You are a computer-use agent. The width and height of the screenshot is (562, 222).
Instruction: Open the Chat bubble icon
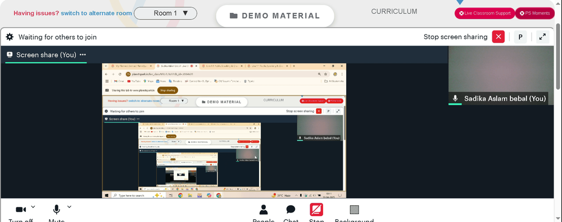[291, 210]
